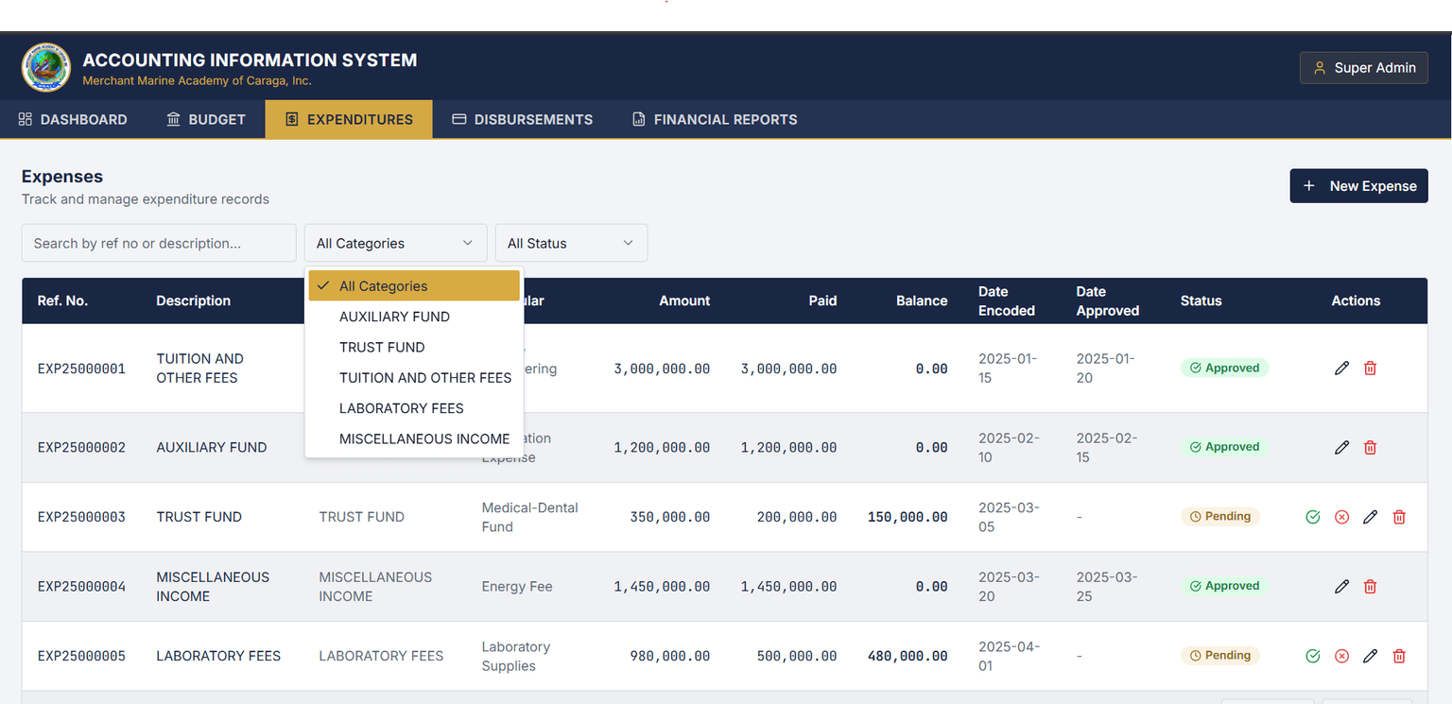Edit expense EXP25000004 with pencil icon

coord(1341,587)
